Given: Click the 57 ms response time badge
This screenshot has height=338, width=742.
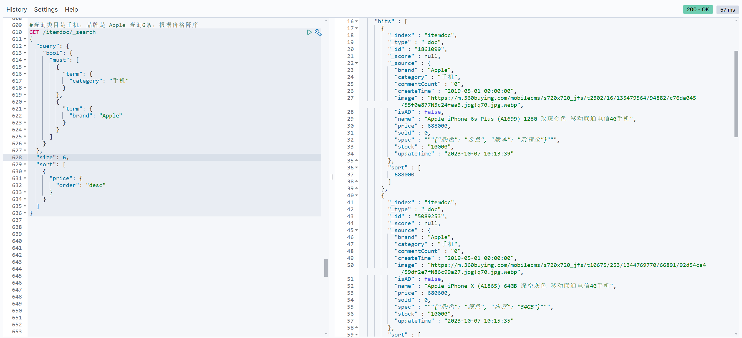Looking at the screenshot, I should (727, 10).
